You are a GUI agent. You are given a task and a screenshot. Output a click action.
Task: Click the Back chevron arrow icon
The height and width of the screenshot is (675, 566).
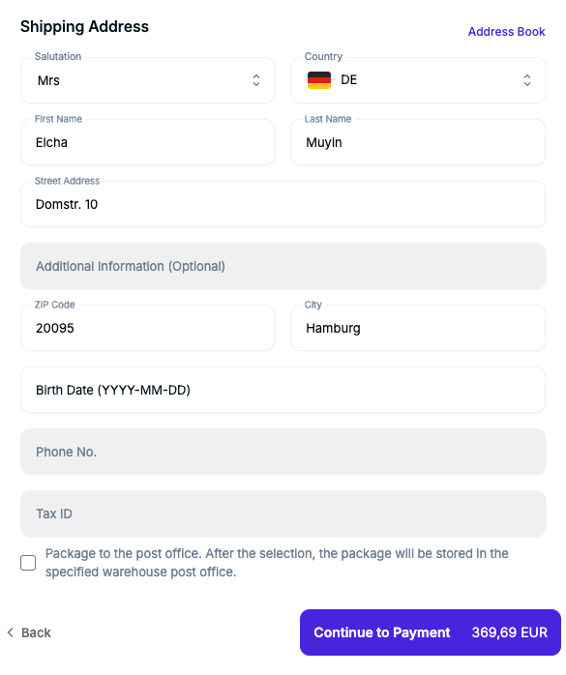[x=11, y=632]
